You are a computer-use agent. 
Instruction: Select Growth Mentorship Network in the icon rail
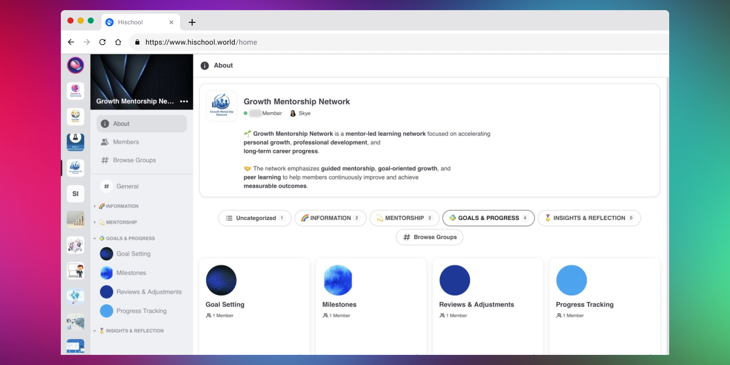76,168
